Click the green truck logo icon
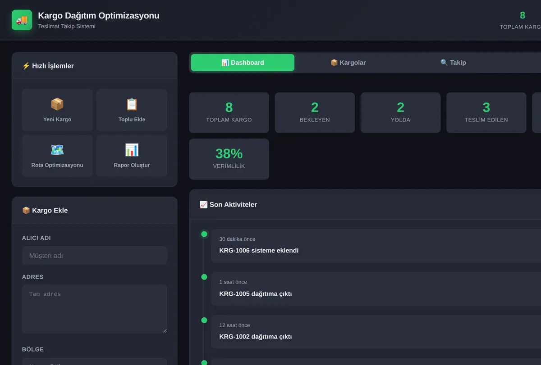Image resolution: width=541 pixels, height=365 pixels. (22, 20)
